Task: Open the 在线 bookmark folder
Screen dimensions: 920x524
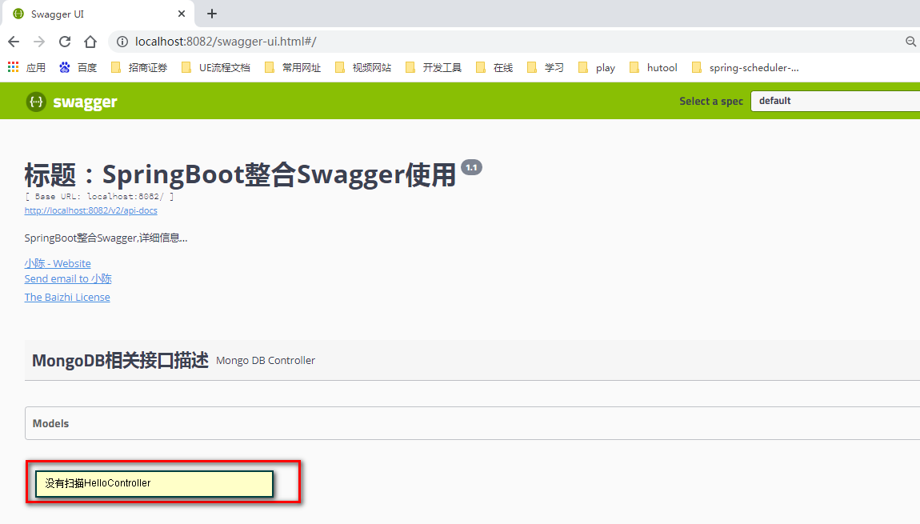Action: point(494,67)
